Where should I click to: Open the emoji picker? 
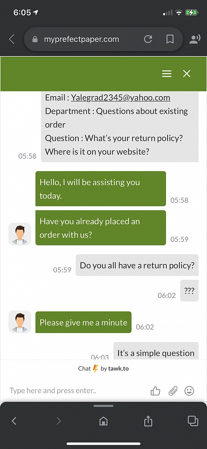click(189, 391)
